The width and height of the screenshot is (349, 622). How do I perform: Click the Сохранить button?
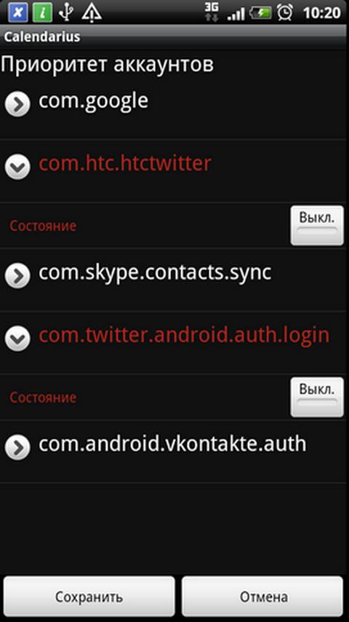(x=89, y=597)
